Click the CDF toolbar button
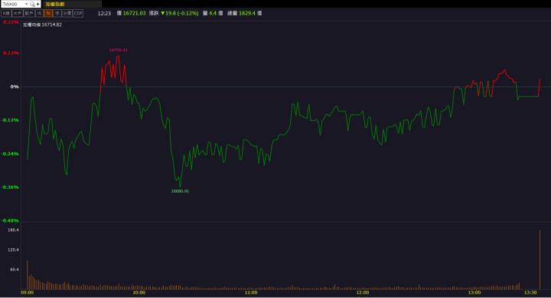551x298 pixels. 78,13
